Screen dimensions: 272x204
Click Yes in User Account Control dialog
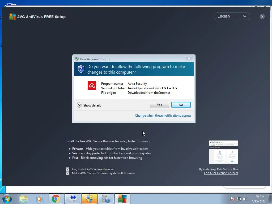click(159, 105)
